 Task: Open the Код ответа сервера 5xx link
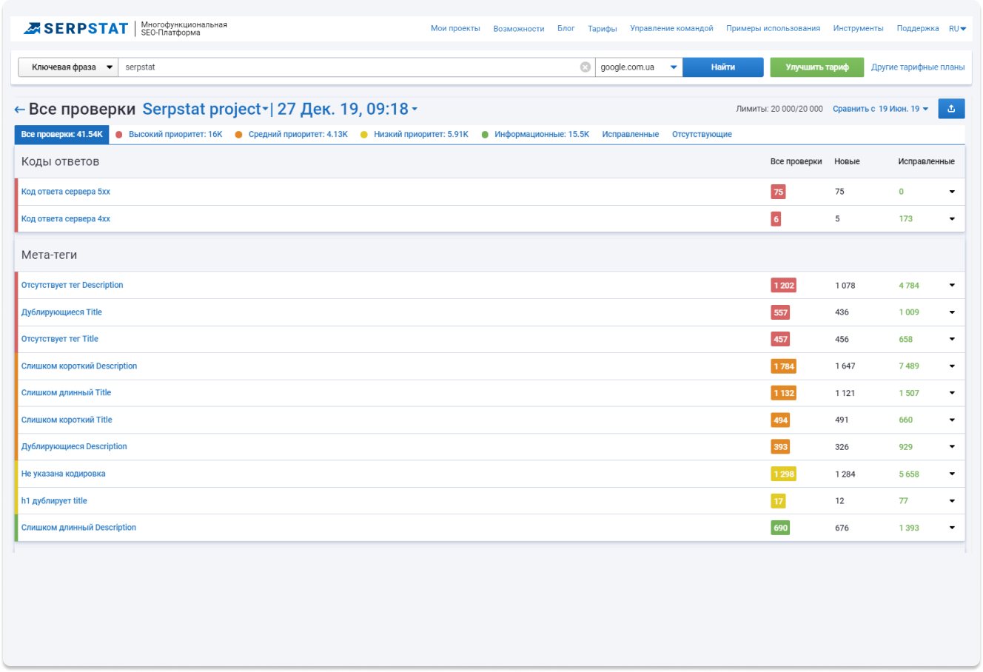click(66, 192)
